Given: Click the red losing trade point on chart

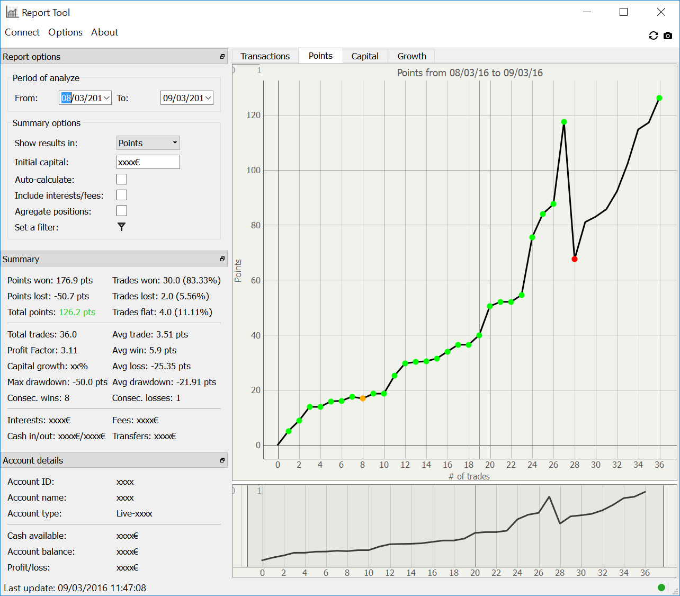Looking at the screenshot, I should 575,259.
